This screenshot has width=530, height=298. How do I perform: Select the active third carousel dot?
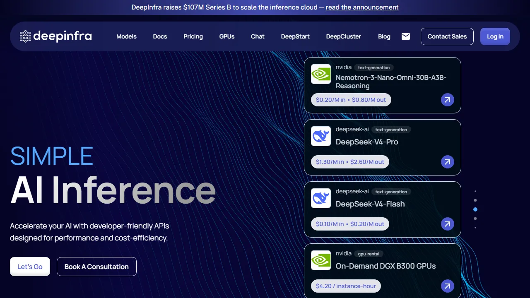475,209
